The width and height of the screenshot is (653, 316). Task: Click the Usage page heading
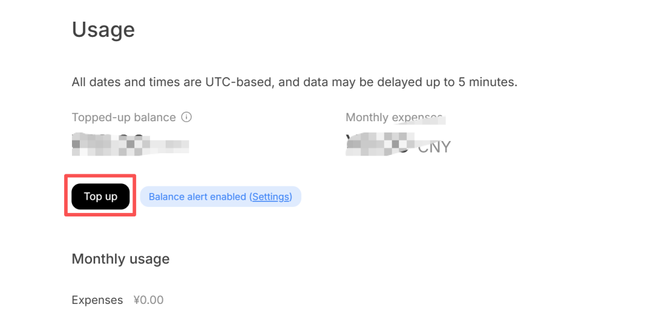pos(103,30)
